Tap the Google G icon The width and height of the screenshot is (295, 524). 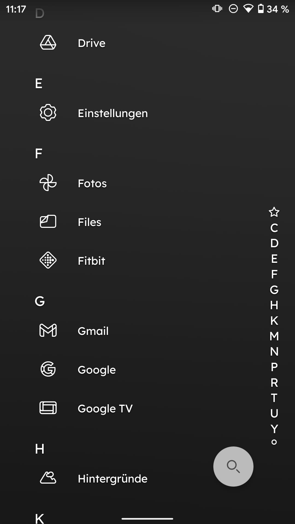coord(48,369)
